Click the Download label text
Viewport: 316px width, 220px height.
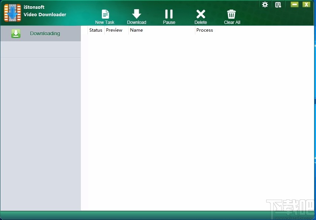click(137, 22)
